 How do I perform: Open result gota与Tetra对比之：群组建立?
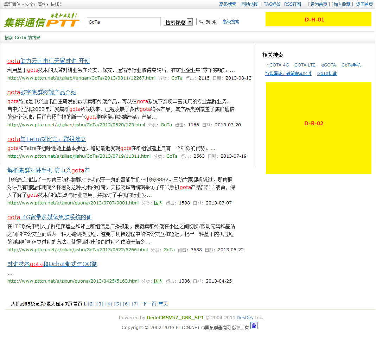pyautogui.click(x=47, y=139)
